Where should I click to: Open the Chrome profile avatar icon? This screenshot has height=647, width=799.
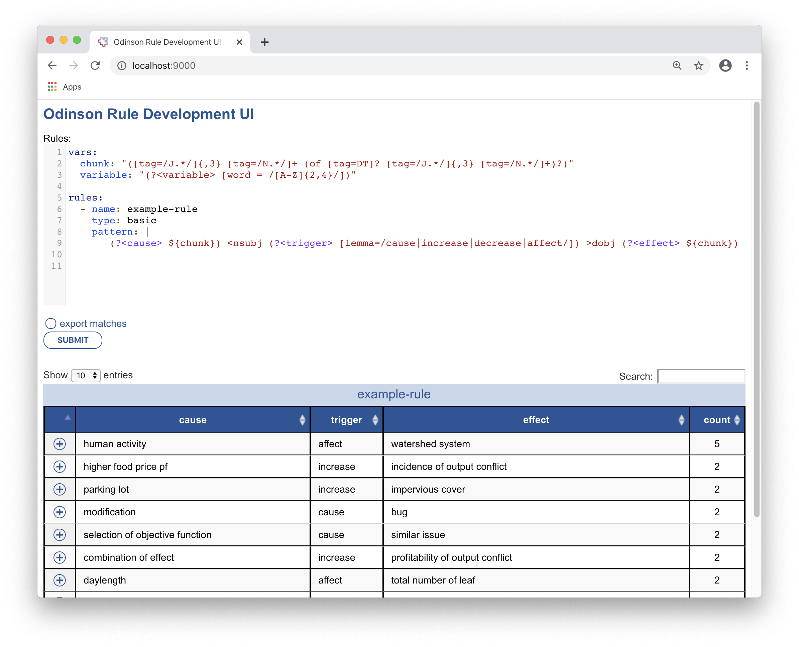tap(725, 66)
